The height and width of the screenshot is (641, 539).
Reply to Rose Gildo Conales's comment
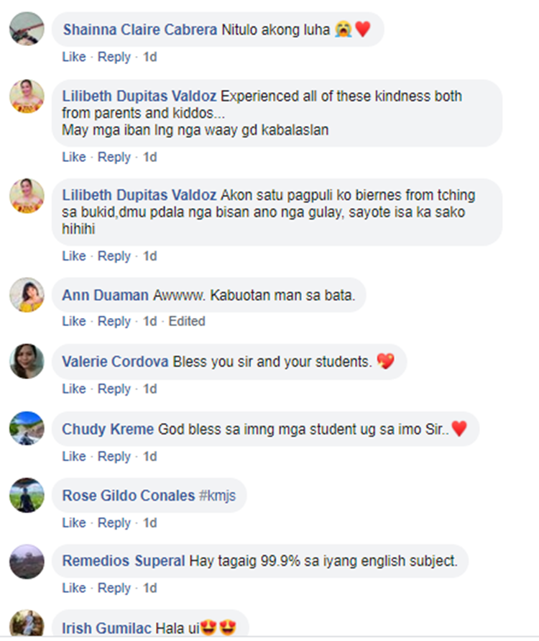coord(114,523)
